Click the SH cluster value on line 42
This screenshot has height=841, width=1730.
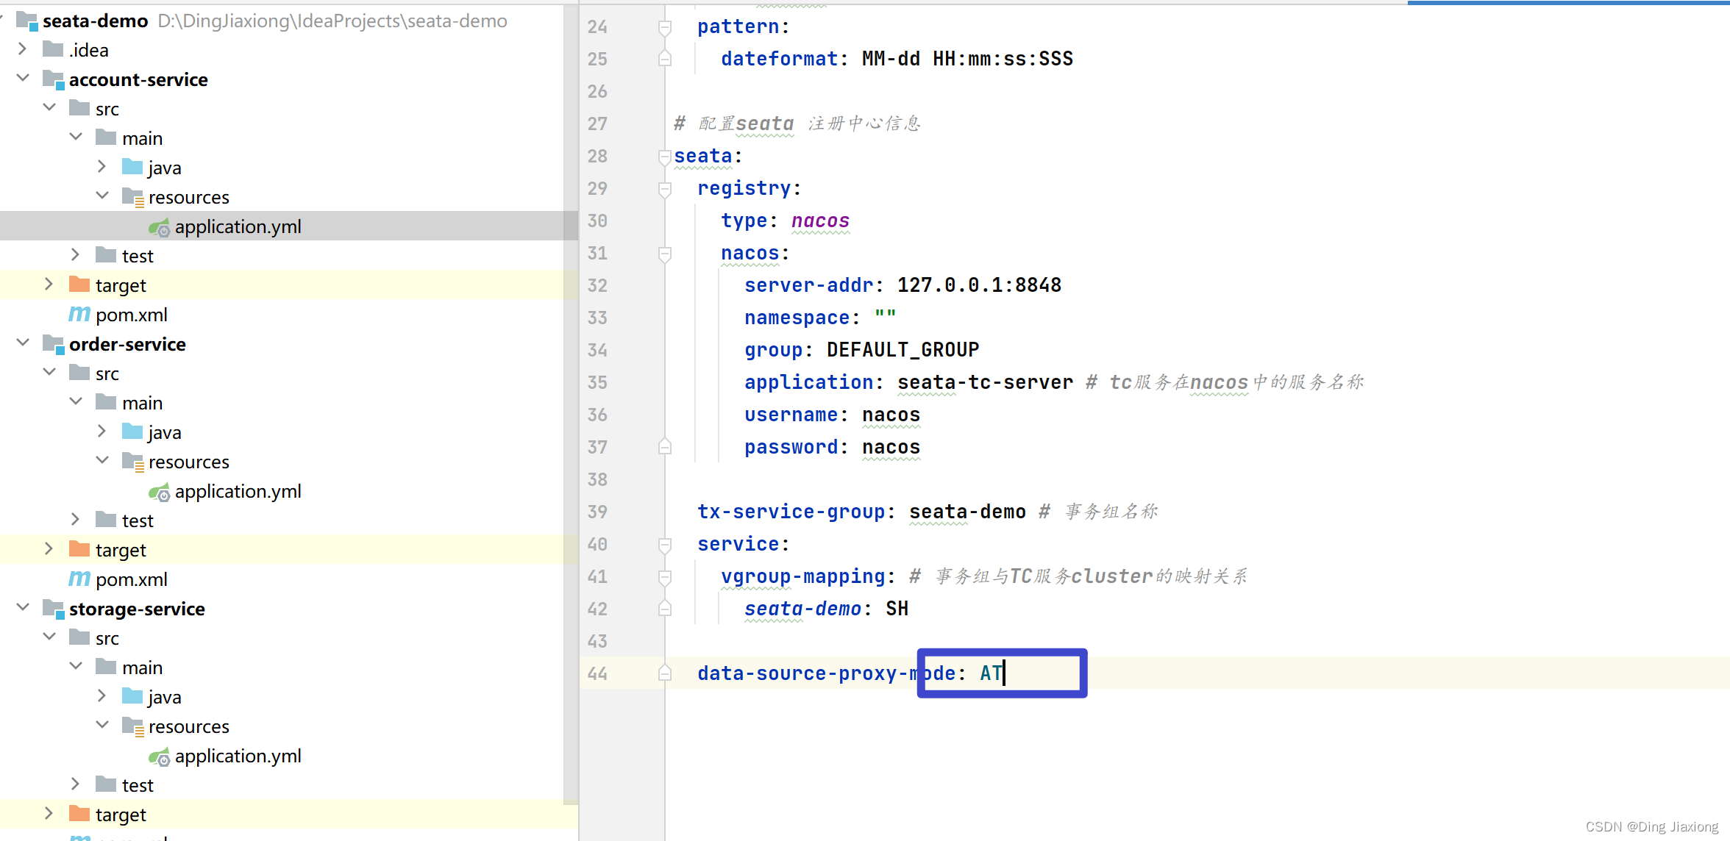pos(897,609)
